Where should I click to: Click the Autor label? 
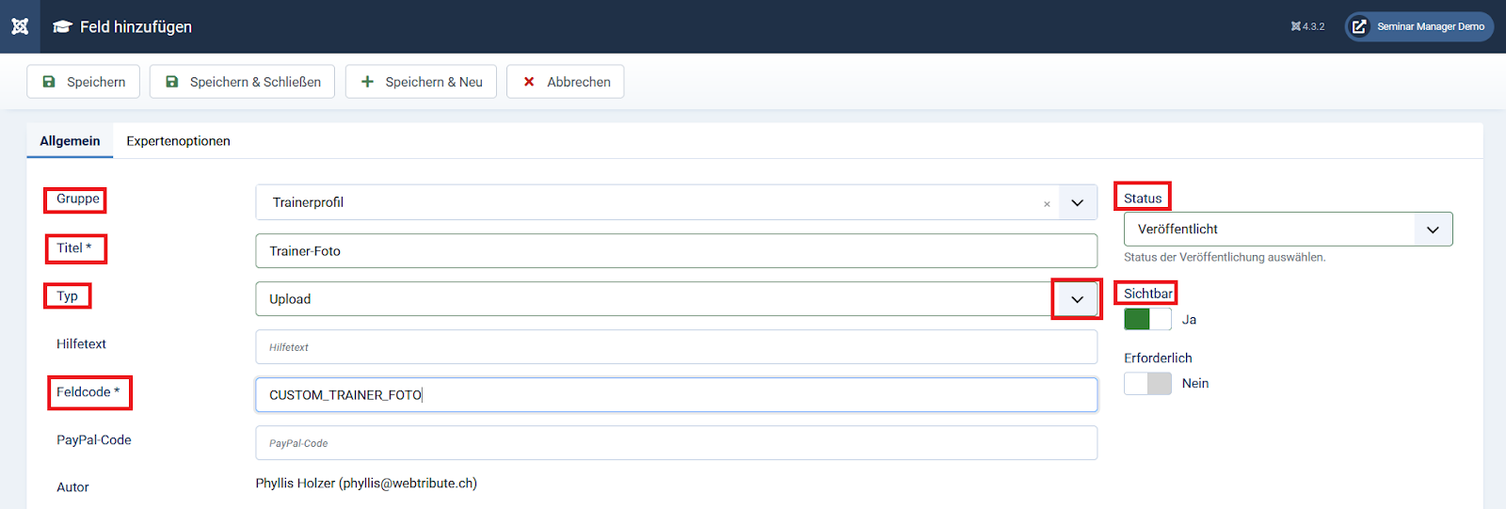[72, 487]
